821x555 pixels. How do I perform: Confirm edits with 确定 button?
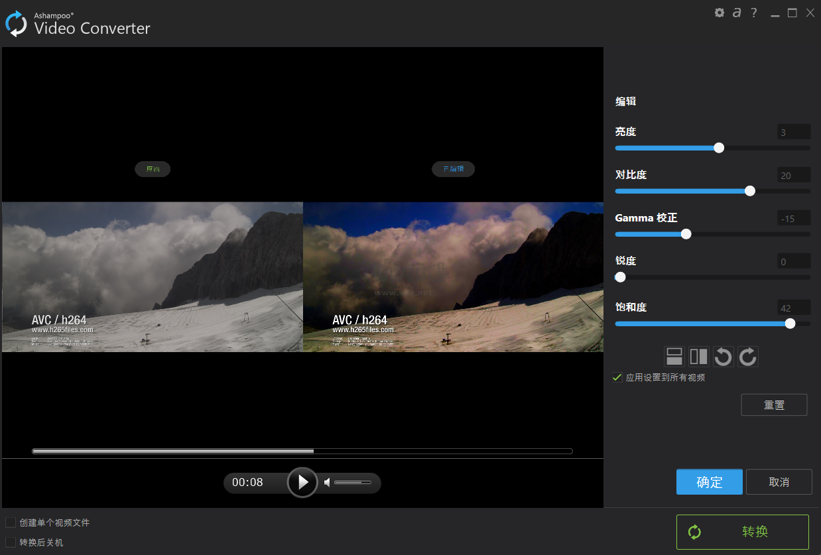click(709, 481)
